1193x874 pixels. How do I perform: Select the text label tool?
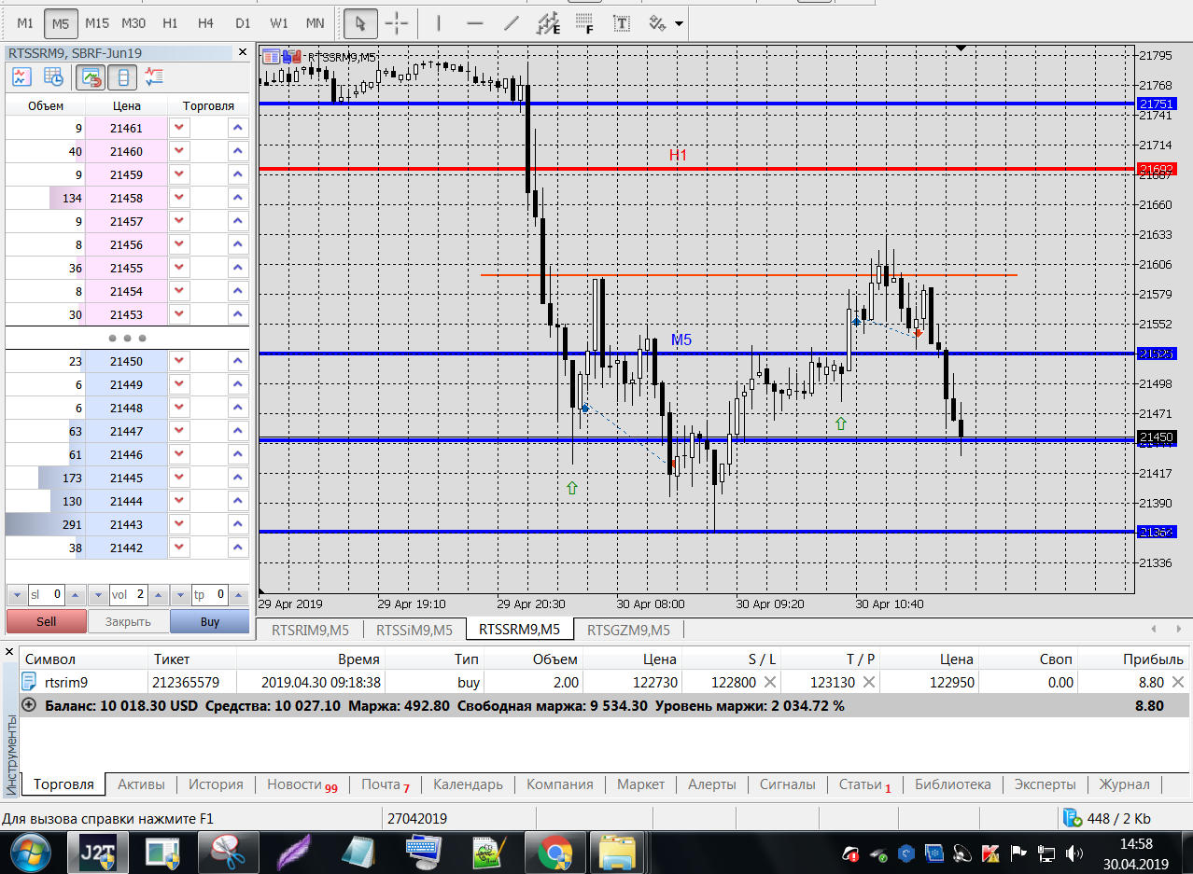621,22
